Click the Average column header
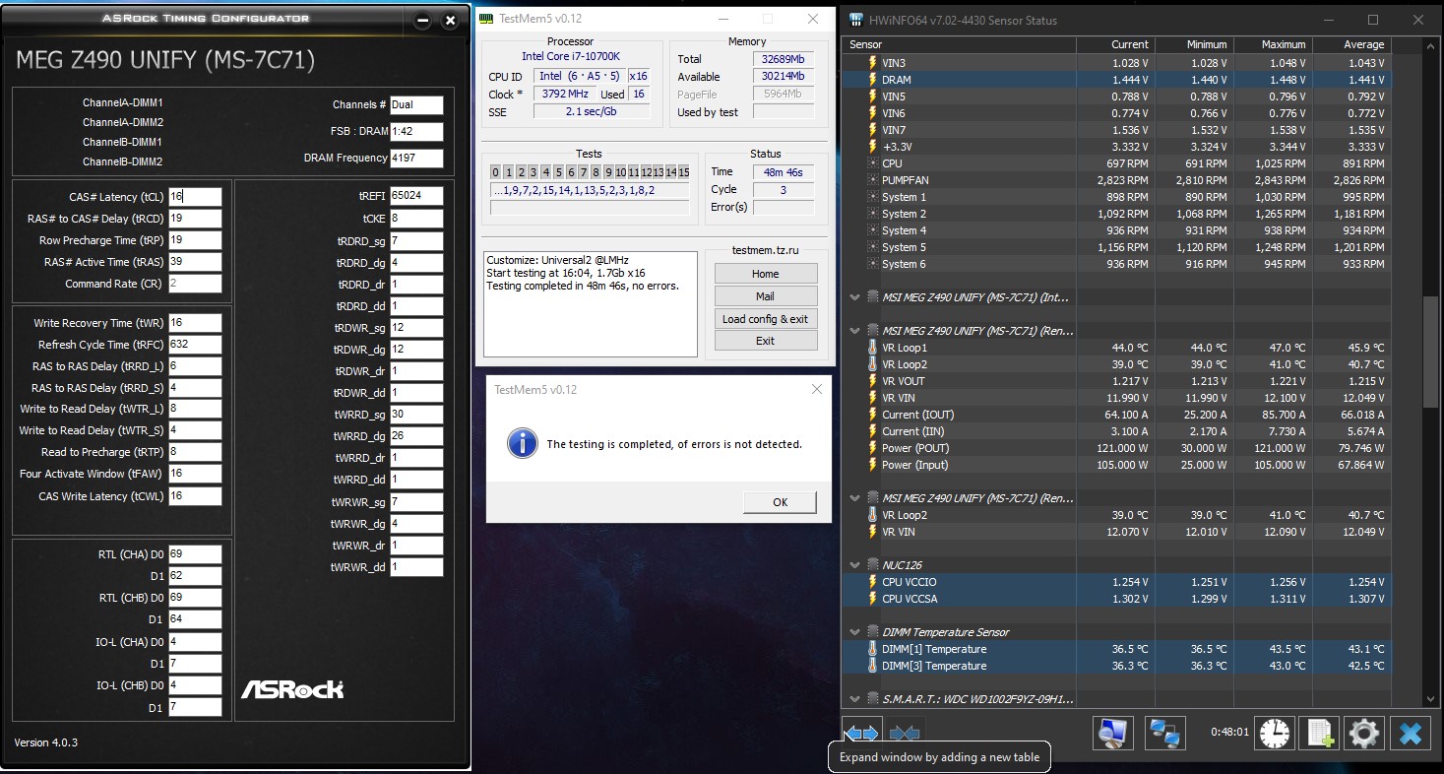Viewport: 1444px width, 774px height. [1351, 44]
